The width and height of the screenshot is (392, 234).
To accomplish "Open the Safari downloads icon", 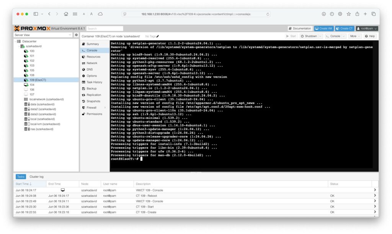I will point(324,14).
